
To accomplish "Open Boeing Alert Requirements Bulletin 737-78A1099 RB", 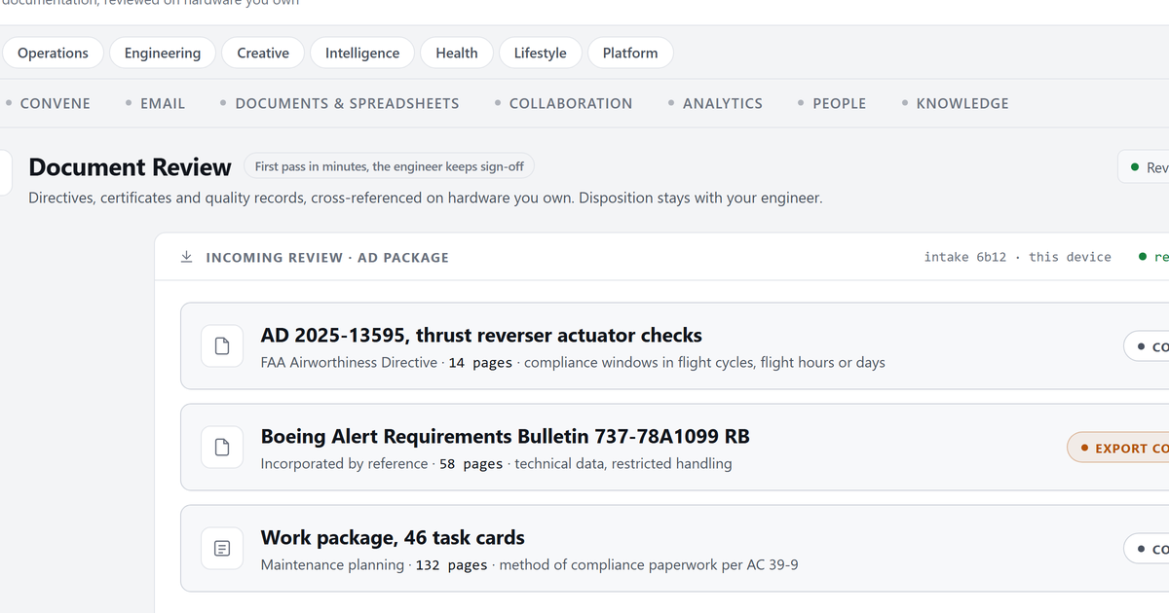I will pos(506,437).
